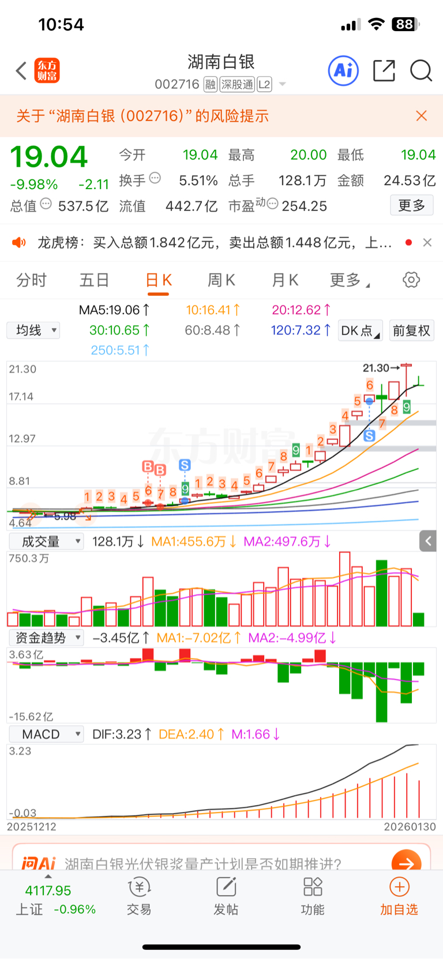Open 龙虎榜 news ticker text
This screenshot has width=443, height=959.
(x=215, y=243)
